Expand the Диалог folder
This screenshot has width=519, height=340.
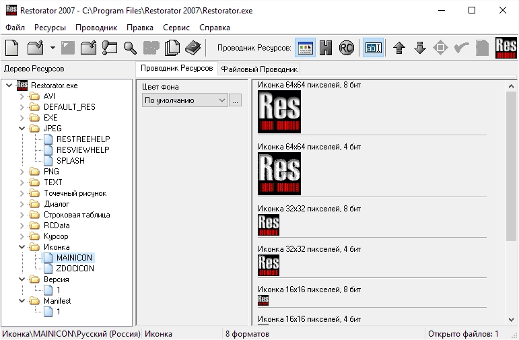tap(22, 204)
